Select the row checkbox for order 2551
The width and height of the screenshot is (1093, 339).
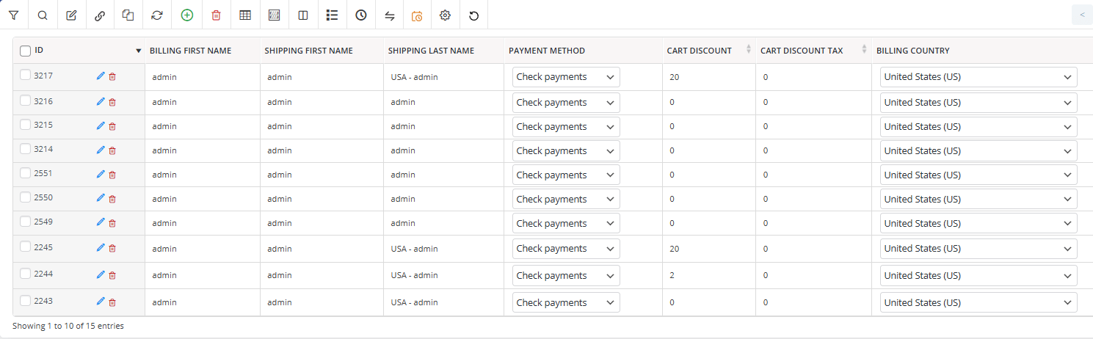[x=26, y=173]
